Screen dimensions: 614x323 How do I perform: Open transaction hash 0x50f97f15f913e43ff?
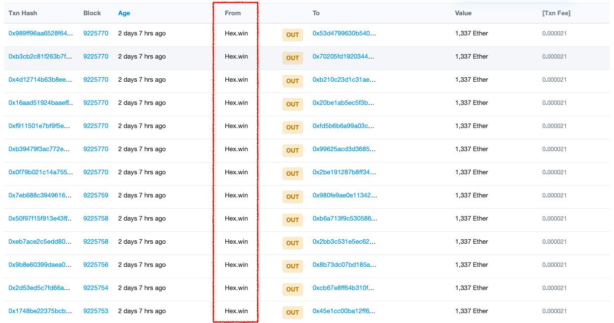click(41, 219)
